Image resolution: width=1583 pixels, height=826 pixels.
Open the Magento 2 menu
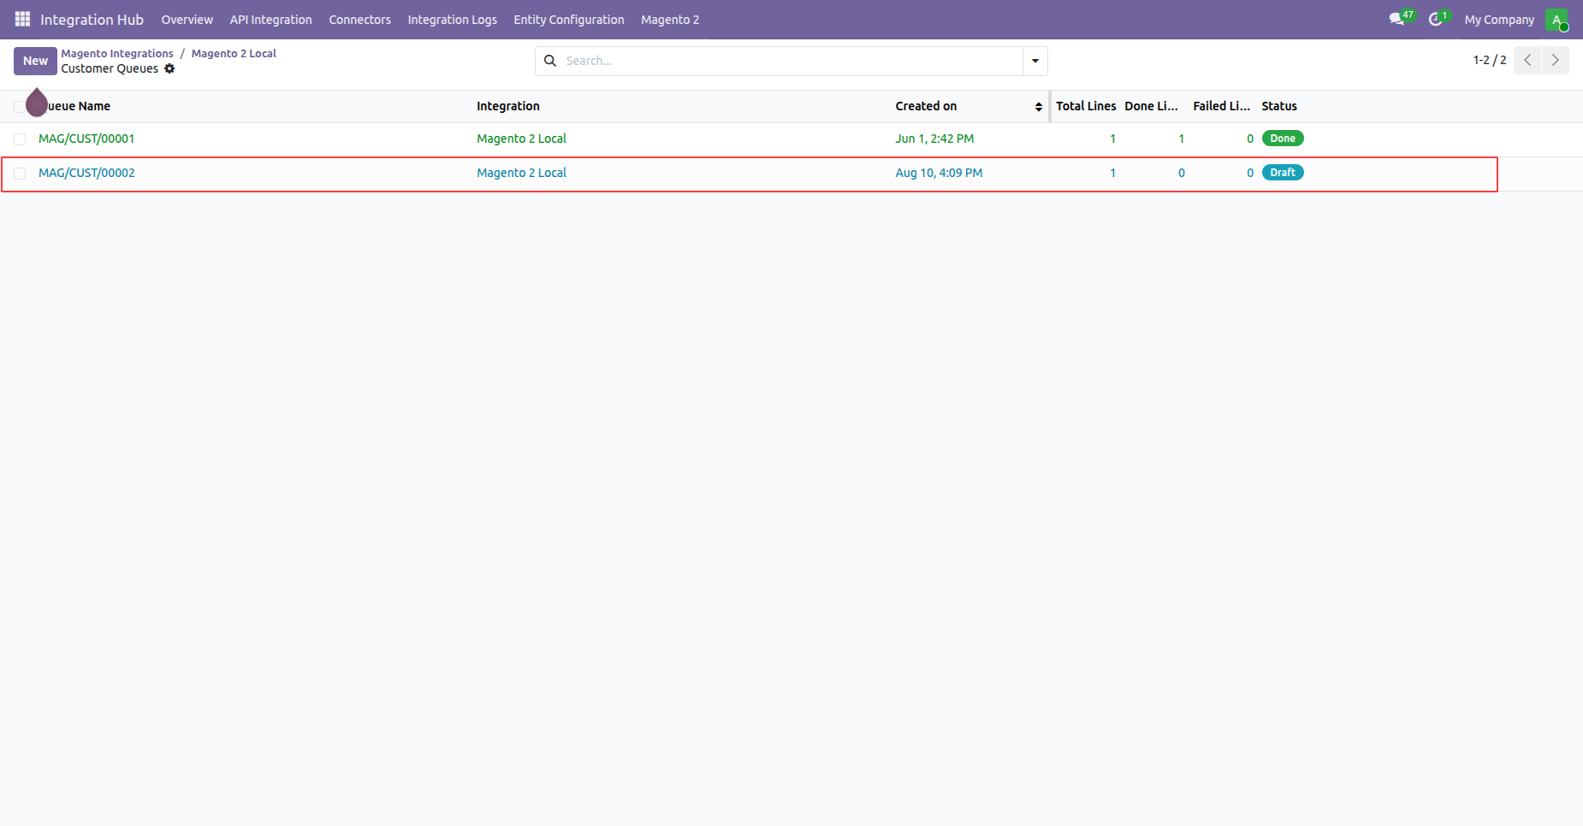coord(670,20)
